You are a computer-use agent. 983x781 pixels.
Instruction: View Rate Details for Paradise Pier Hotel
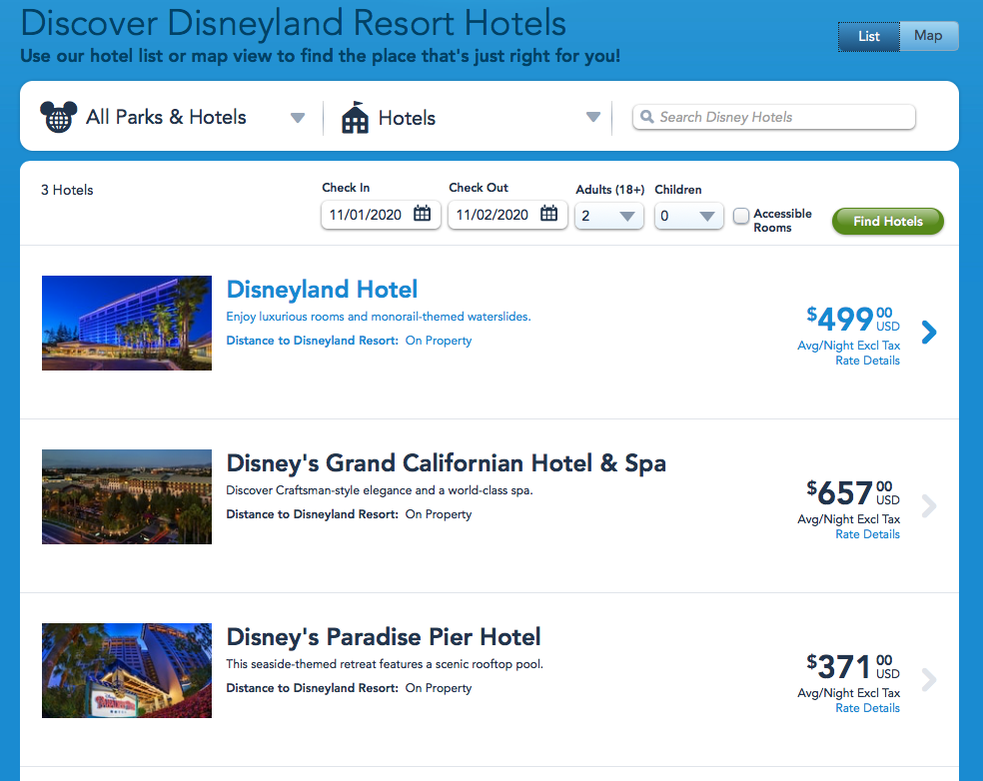coord(867,708)
